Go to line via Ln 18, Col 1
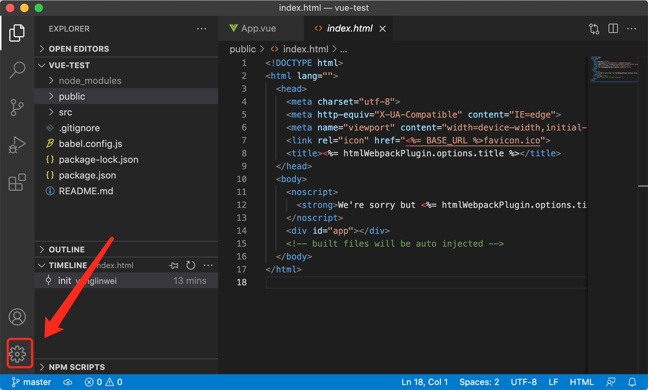The width and height of the screenshot is (648, 390). [x=424, y=382]
